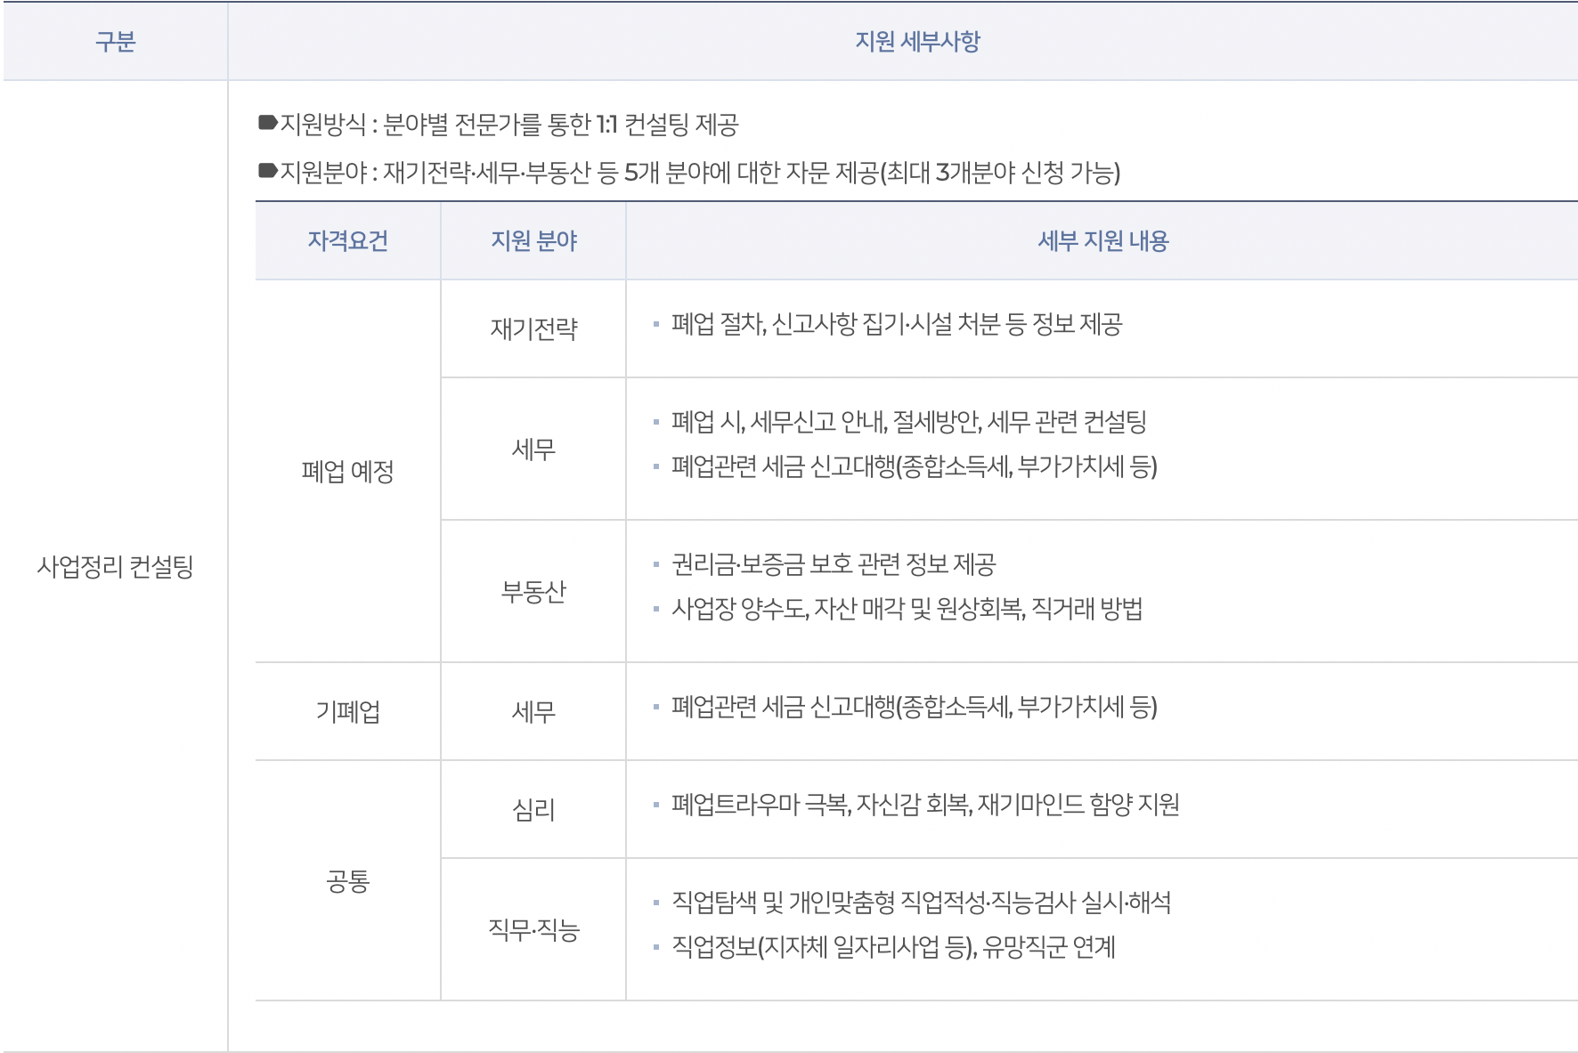Click the 직무·직능 support field cell
This screenshot has height=1053, width=1578.
pos(533,927)
